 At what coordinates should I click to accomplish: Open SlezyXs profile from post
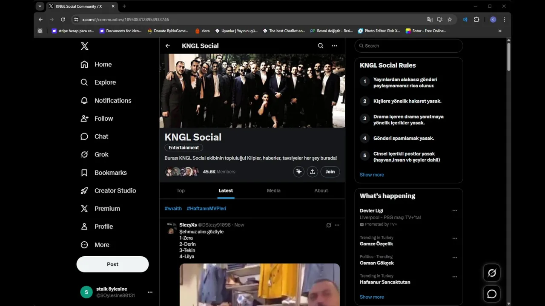click(188, 225)
